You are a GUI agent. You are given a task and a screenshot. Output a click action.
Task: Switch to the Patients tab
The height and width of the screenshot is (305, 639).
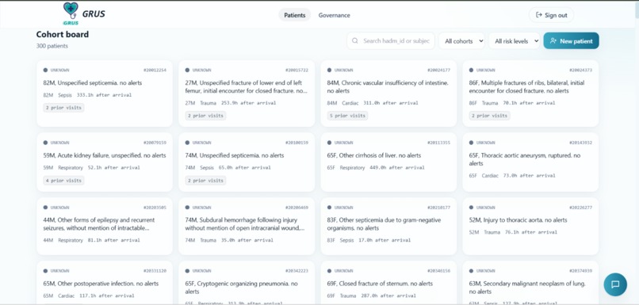click(x=295, y=15)
